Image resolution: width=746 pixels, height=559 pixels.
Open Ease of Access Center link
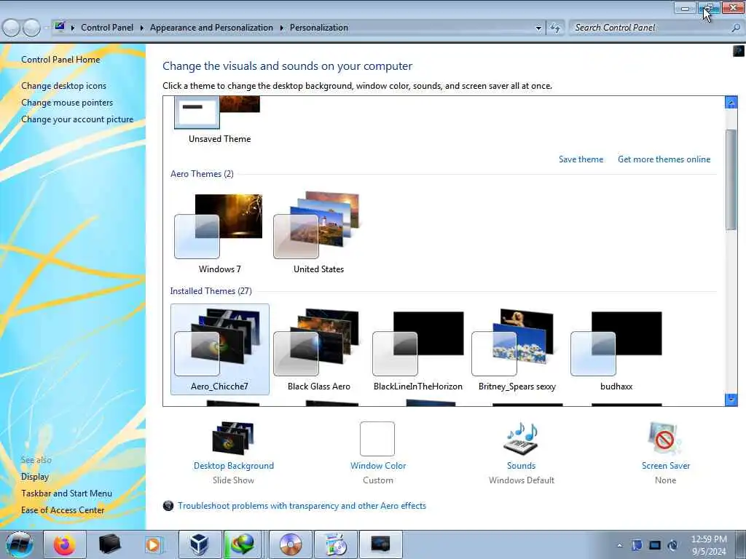pos(63,510)
